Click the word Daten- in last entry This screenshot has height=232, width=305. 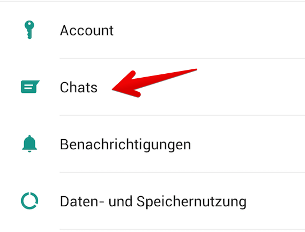click(x=82, y=201)
